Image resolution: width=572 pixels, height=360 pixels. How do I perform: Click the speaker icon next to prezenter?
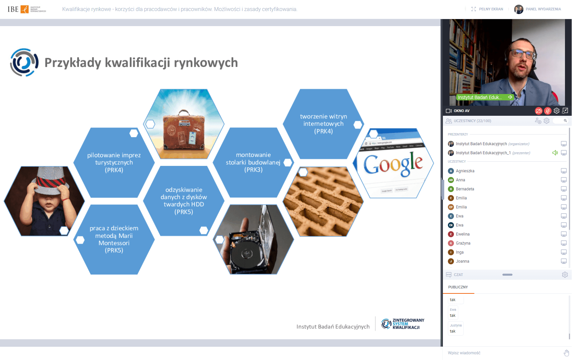tap(555, 153)
